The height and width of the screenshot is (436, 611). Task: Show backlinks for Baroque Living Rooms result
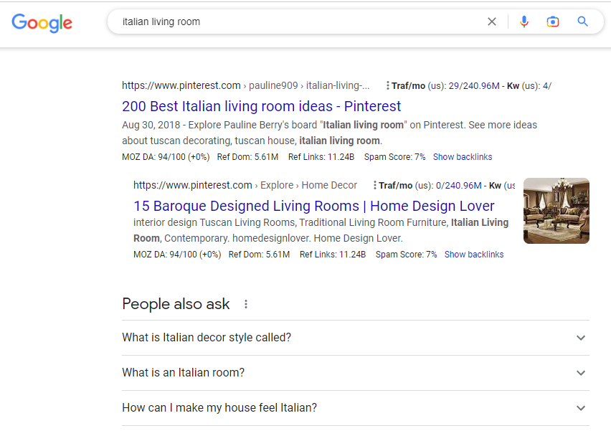coord(474,254)
